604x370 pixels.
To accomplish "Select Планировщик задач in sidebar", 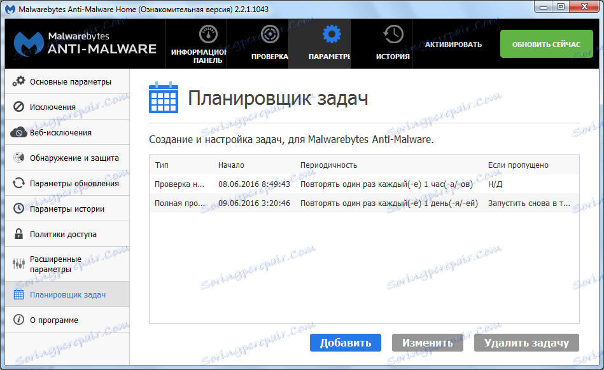I will pyautogui.click(x=67, y=294).
